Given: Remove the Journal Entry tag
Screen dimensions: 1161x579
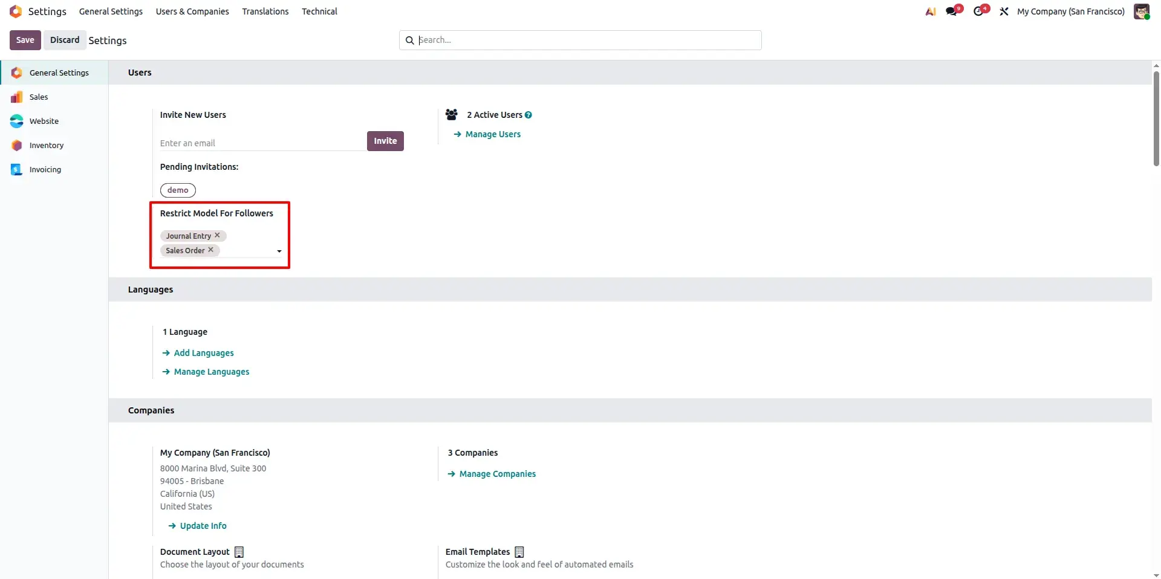Looking at the screenshot, I should point(217,235).
